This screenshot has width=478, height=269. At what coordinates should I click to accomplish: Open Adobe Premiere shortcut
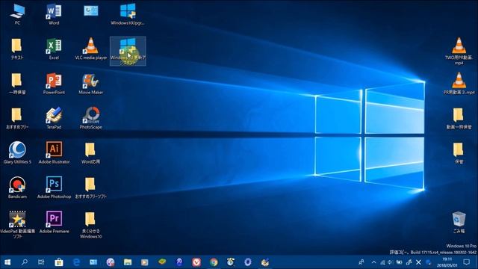(x=54, y=223)
